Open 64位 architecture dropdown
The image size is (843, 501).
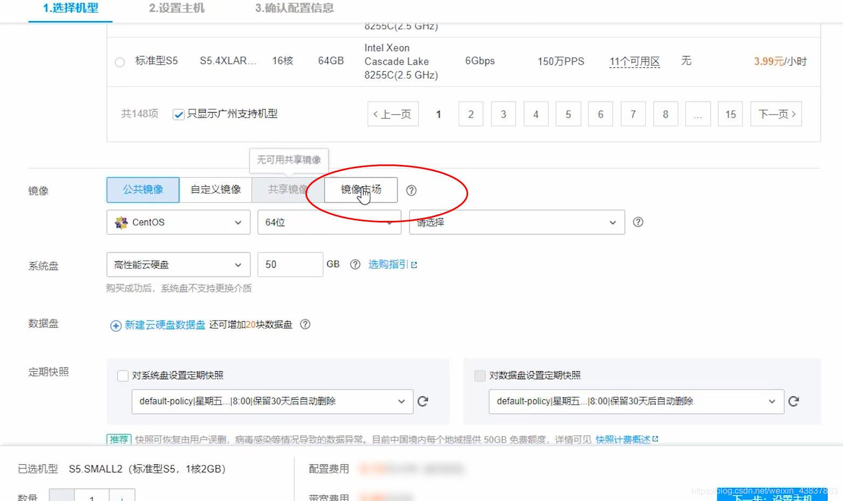[330, 222]
